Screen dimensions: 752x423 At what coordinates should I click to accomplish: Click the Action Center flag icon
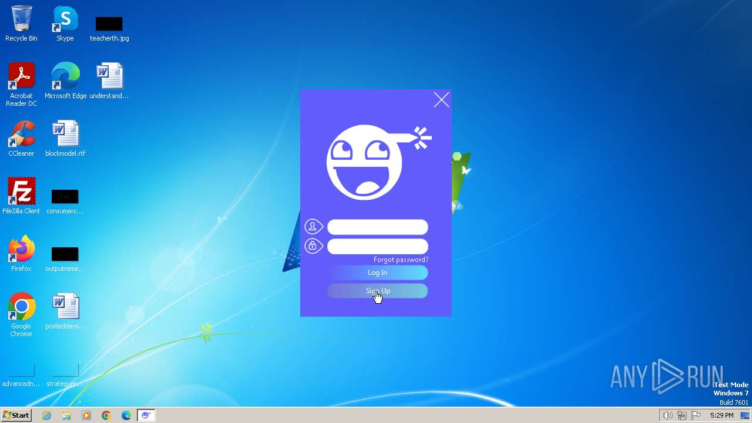pyautogui.click(x=696, y=415)
